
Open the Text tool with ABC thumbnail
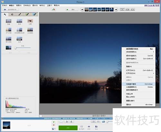pyautogui.click(x=19, y=39)
